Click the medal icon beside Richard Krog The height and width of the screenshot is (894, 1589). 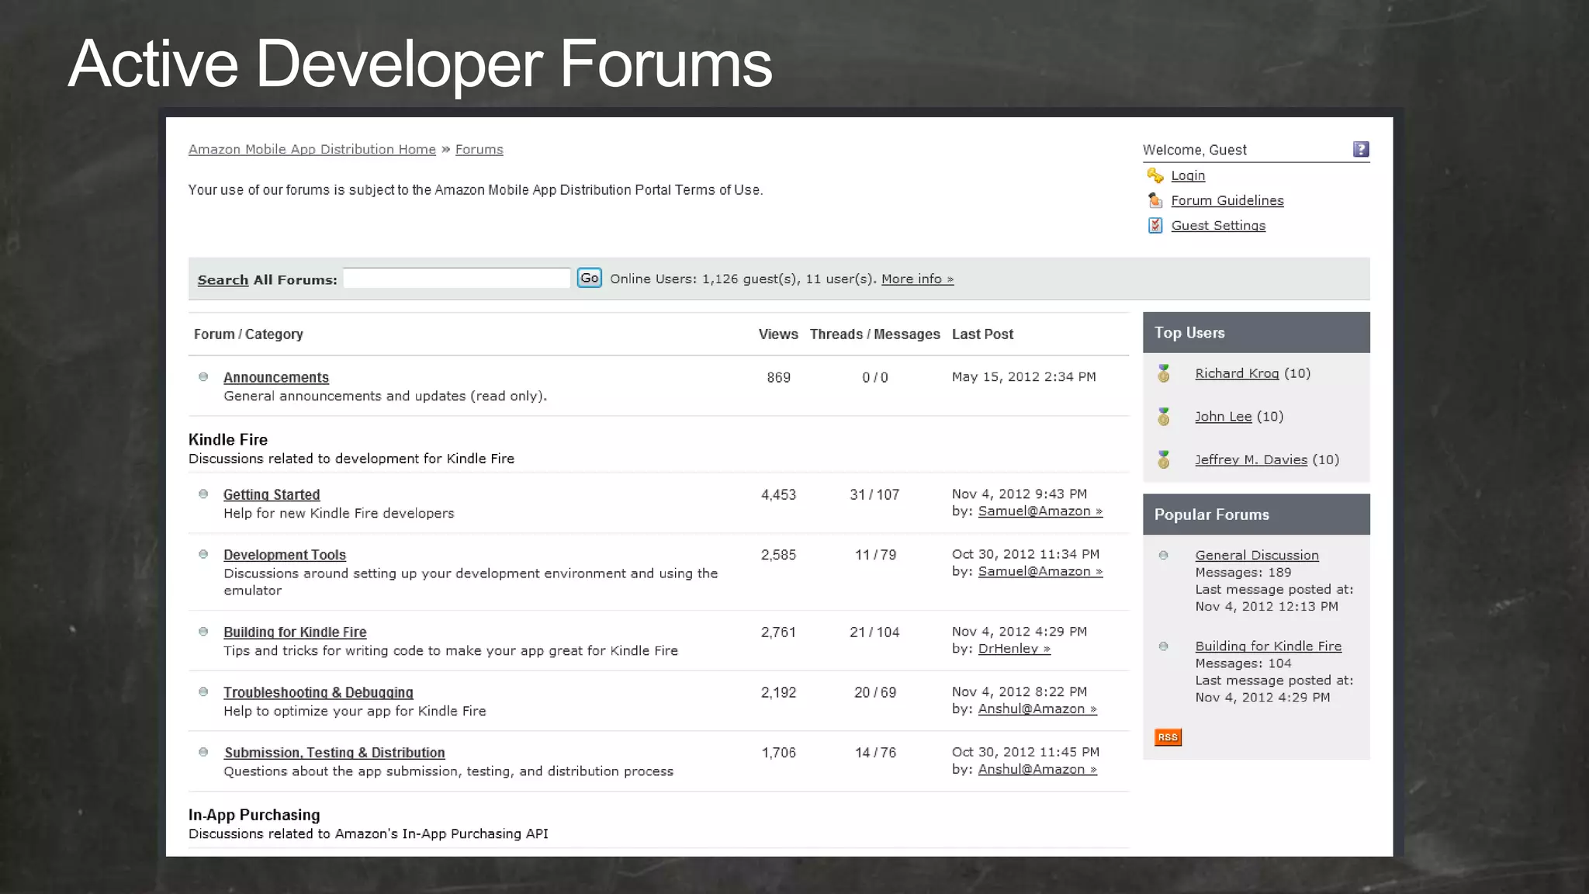1163,373
